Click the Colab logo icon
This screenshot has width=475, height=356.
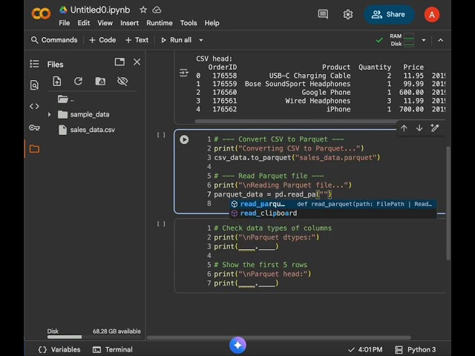[41, 13]
